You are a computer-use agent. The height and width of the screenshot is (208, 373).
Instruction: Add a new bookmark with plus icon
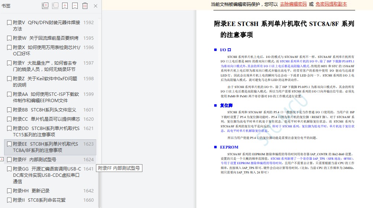(65, 6)
